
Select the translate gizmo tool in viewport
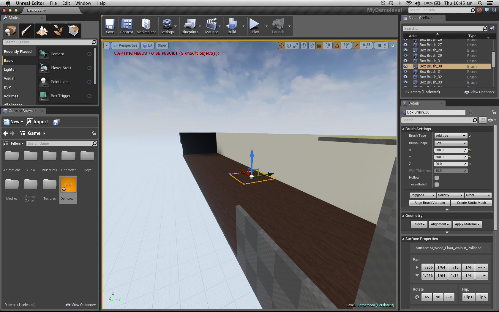pos(281,45)
